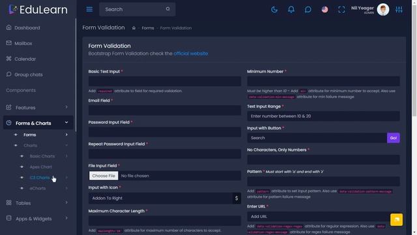Click the Tables grid icon

8,203
